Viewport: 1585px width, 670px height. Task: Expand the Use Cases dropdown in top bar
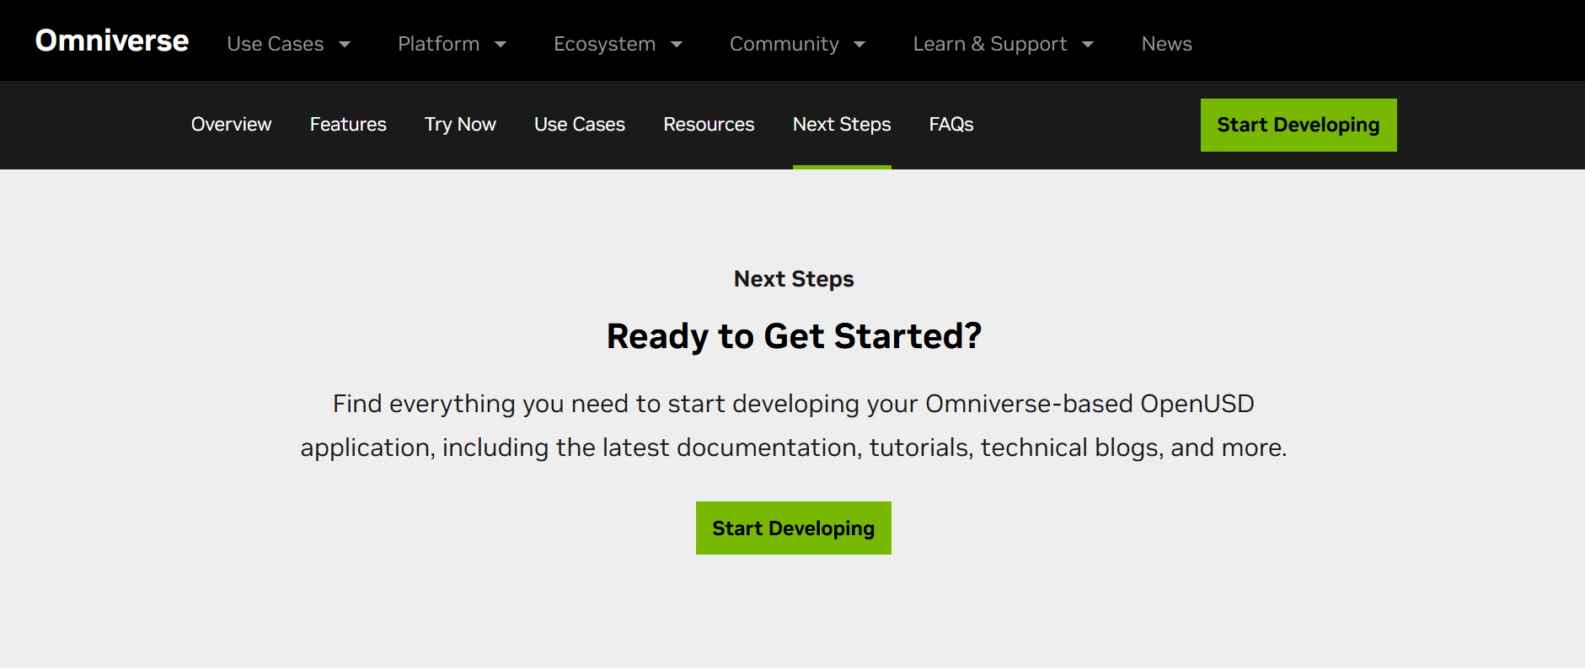(x=288, y=44)
